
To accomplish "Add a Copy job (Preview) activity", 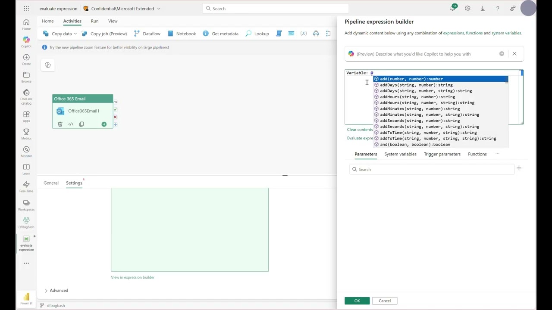I will pos(104,34).
